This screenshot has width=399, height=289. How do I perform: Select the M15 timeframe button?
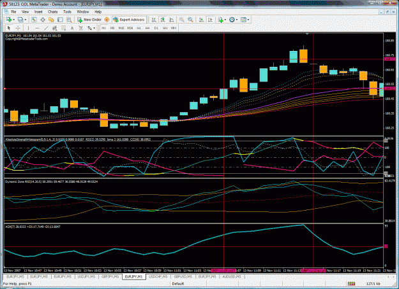click(121, 28)
